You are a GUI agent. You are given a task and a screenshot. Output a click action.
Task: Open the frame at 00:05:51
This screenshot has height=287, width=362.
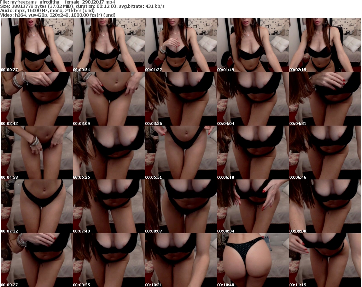click(x=181, y=153)
